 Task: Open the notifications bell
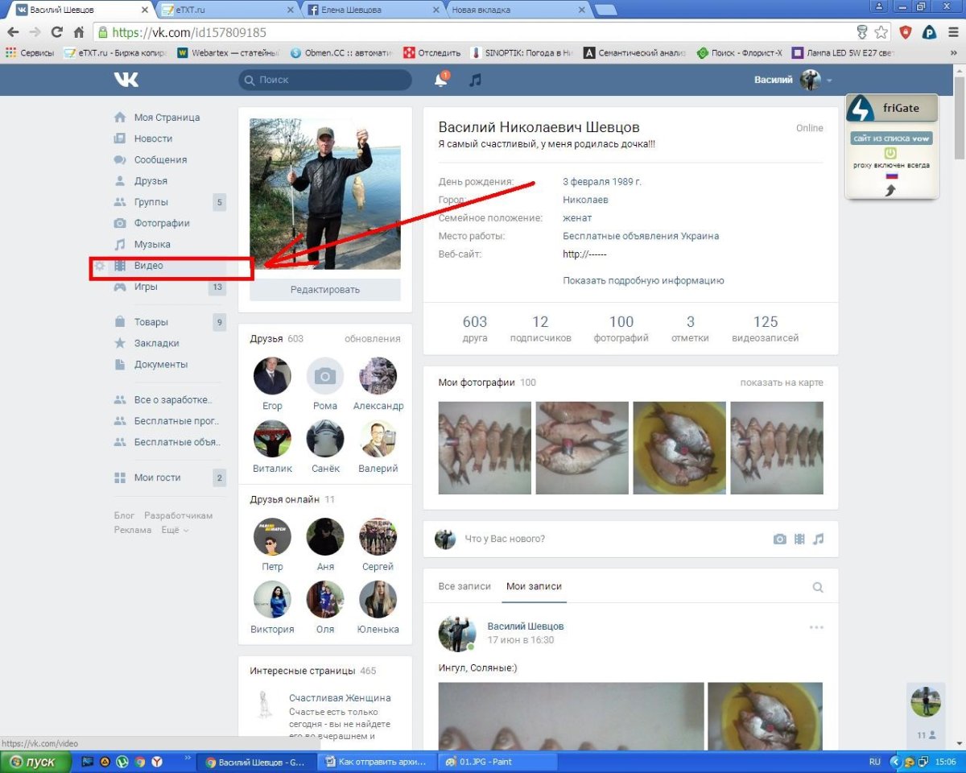tap(440, 81)
